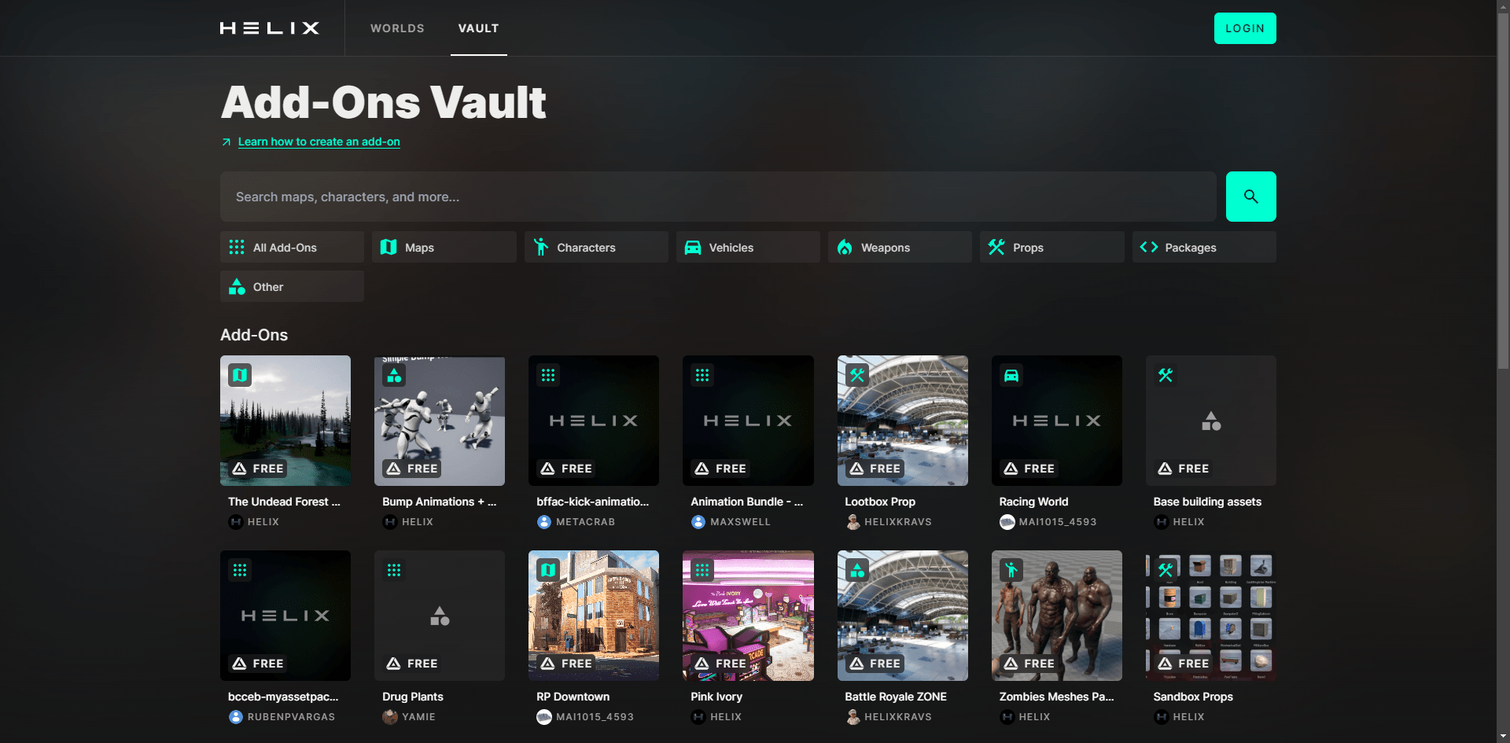
Task: Switch to the Vault tab
Action: pyautogui.click(x=478, y=28)
